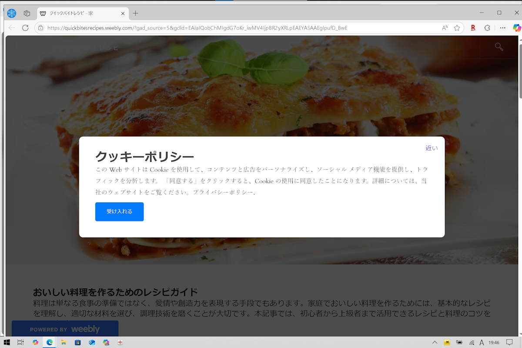Screen dimensions: 522x348
Task: Launch Copilot from the taskbar
Action: pos(35,342)
